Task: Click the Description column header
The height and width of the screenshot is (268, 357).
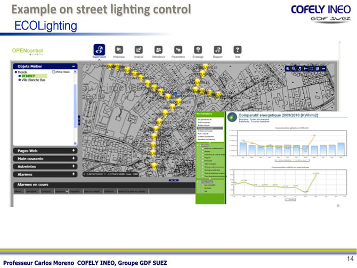Action: (x=33, y=191)
